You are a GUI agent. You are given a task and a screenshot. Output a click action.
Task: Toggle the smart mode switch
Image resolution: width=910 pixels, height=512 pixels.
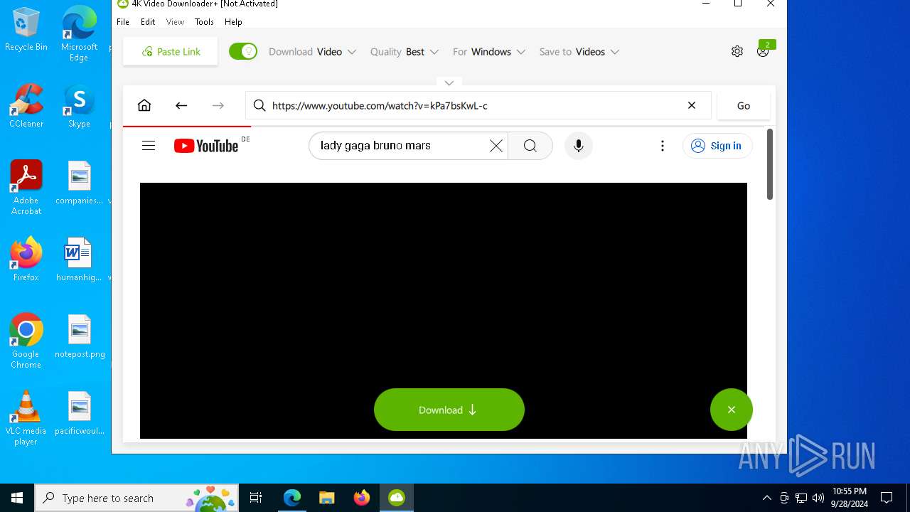(243, 51)
